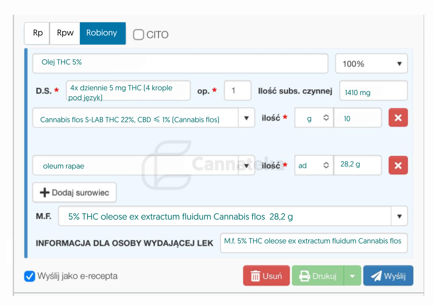The image size is (433, 306).
Task: Select the Ilość subs. czynnej field showing 1410 mg
Action: coord(373,90)
